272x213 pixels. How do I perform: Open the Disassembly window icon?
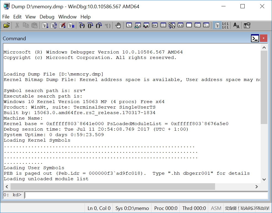pyautogui.click(x=181, y=25)
